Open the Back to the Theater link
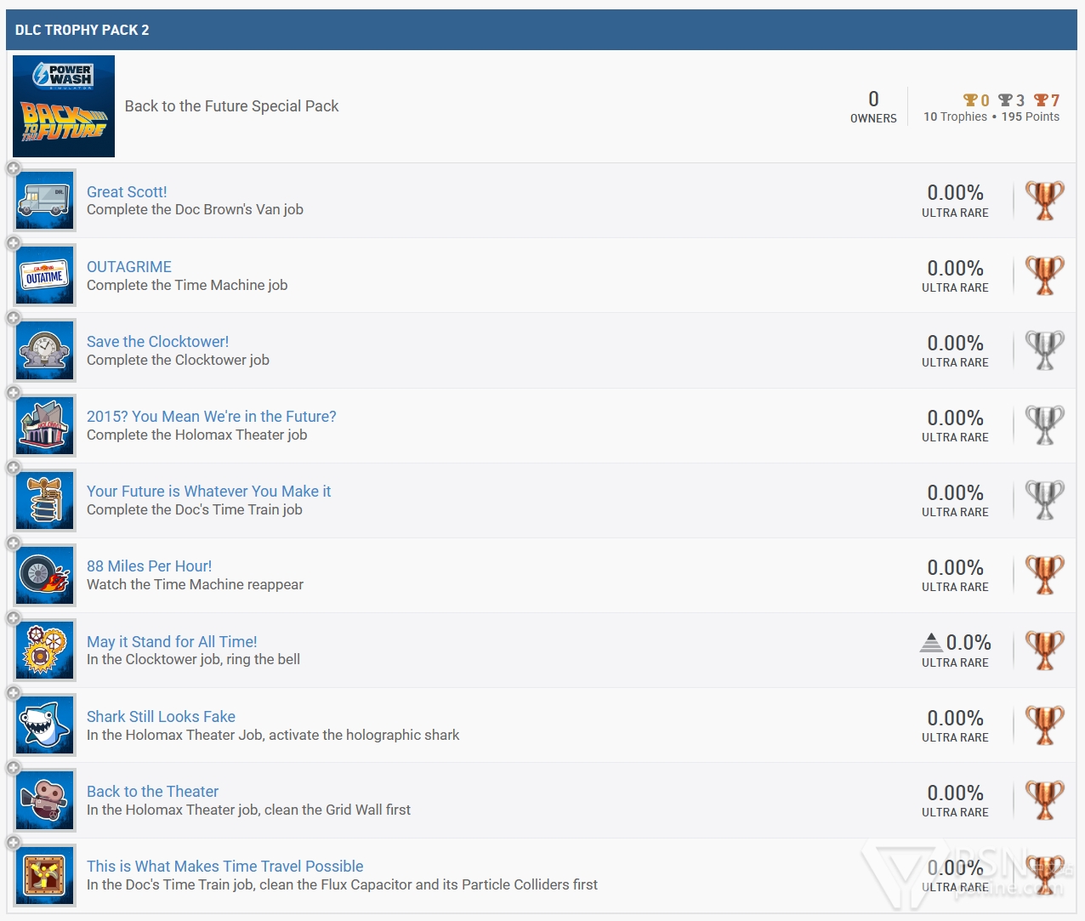1085x921 pixels. tap(152, 792)
